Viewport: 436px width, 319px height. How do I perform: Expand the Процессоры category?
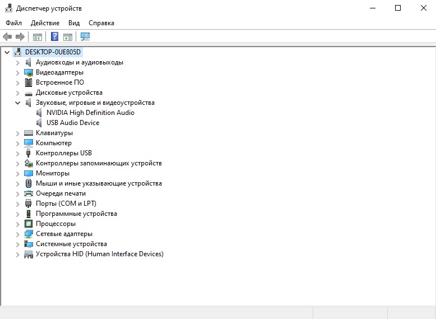tap(18, 224)
